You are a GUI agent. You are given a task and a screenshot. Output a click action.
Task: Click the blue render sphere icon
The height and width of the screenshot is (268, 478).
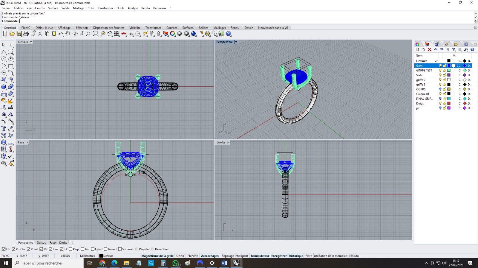click(x=194, y=34)
